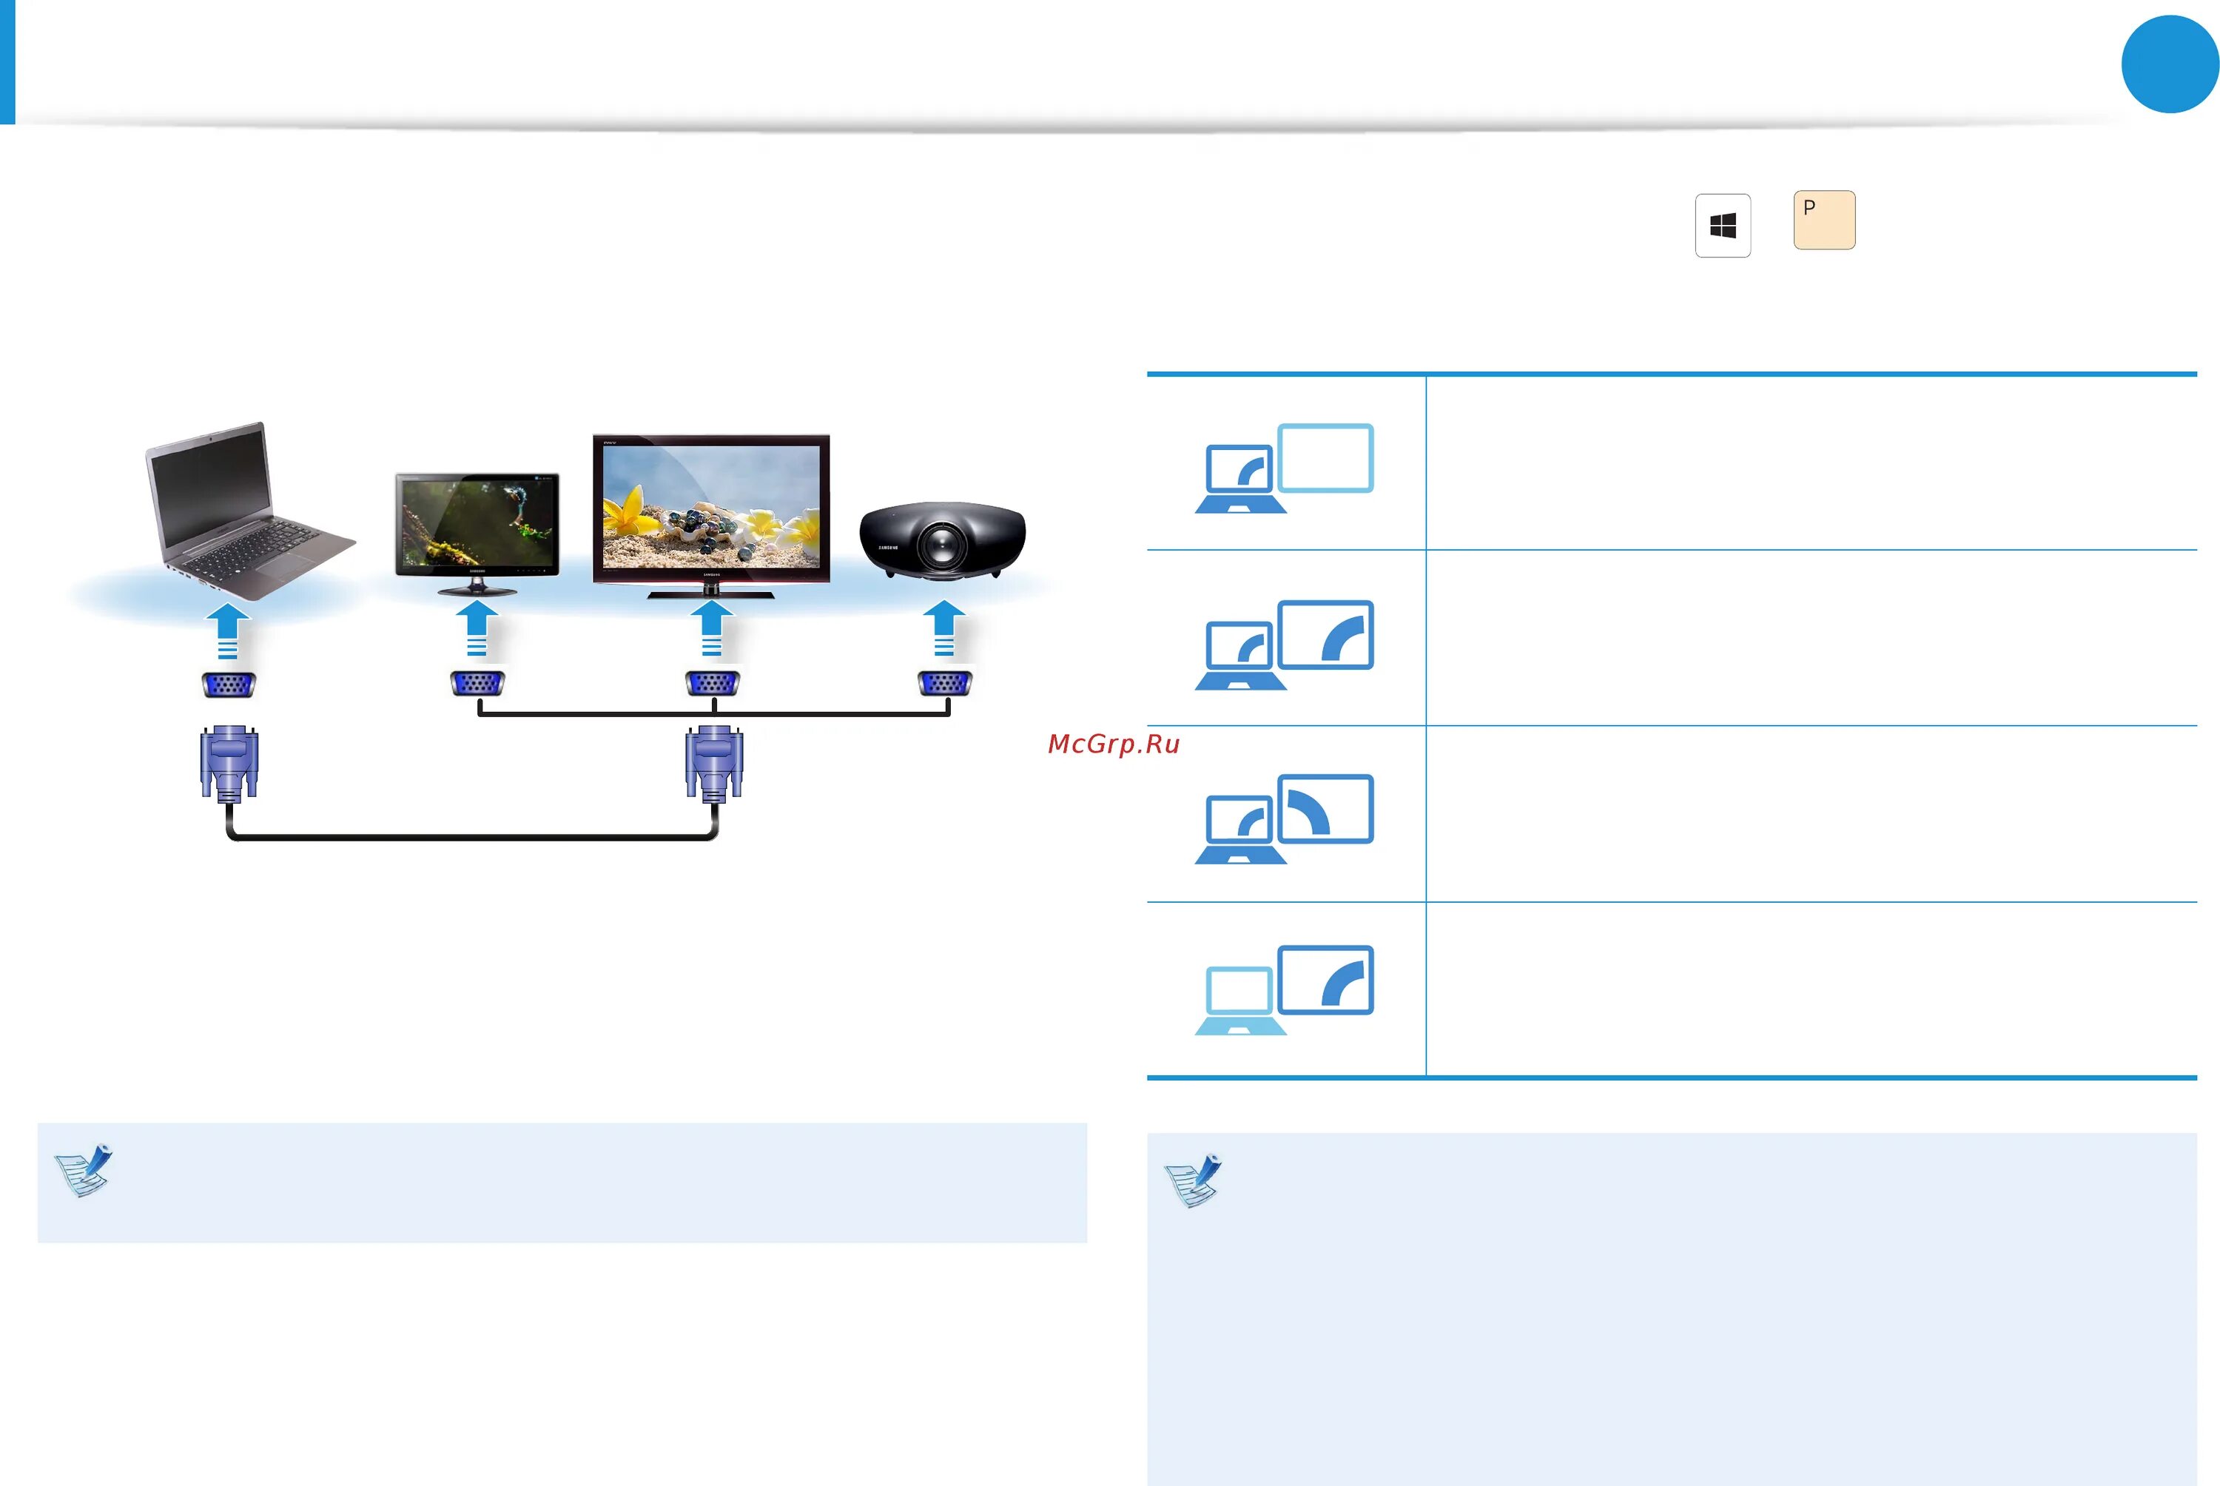Click the P keyboard key
Viewport: 2220px width, 1486px height.
click(x=1824, y=220)
